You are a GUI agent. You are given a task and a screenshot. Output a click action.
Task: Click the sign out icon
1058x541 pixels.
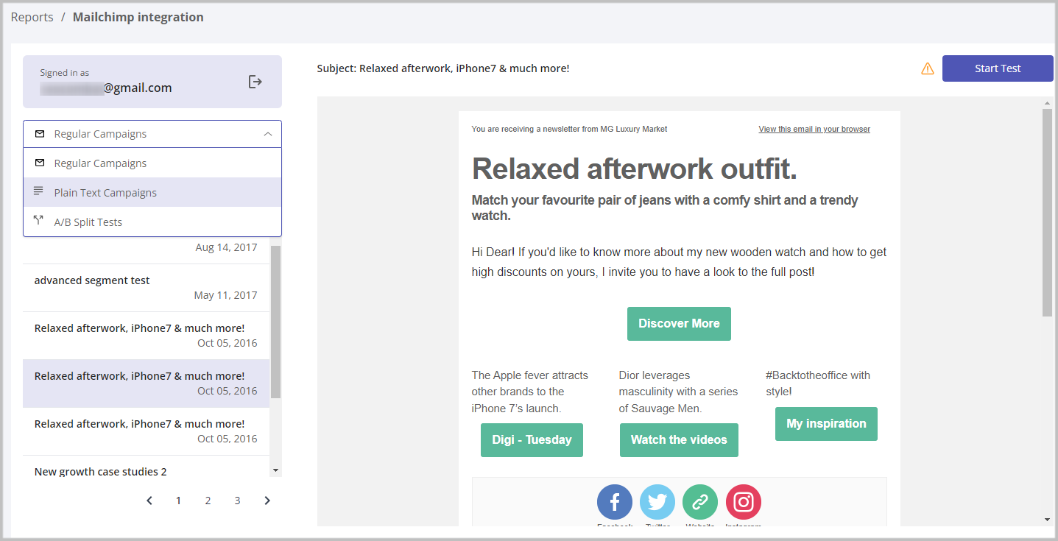(255, 82)
